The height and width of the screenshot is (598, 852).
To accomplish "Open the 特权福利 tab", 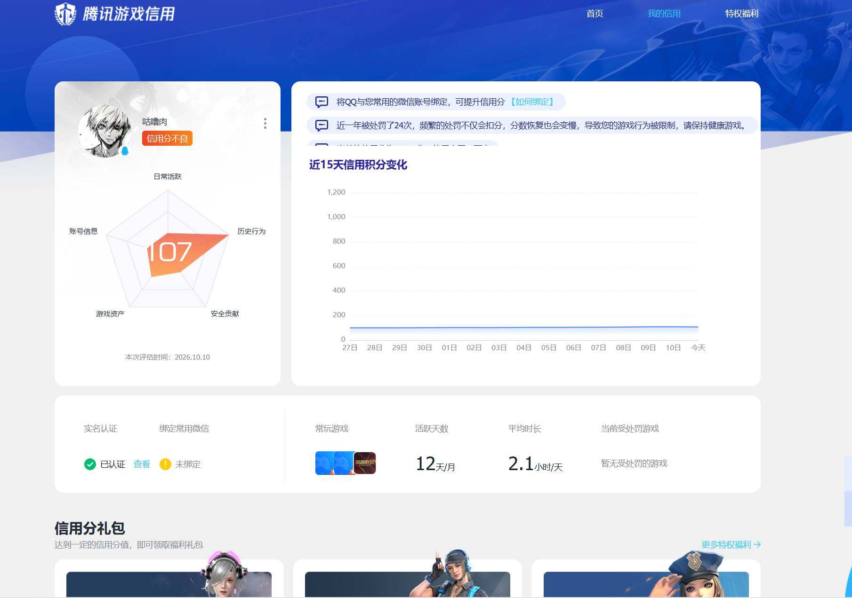I will pos(741,14).
